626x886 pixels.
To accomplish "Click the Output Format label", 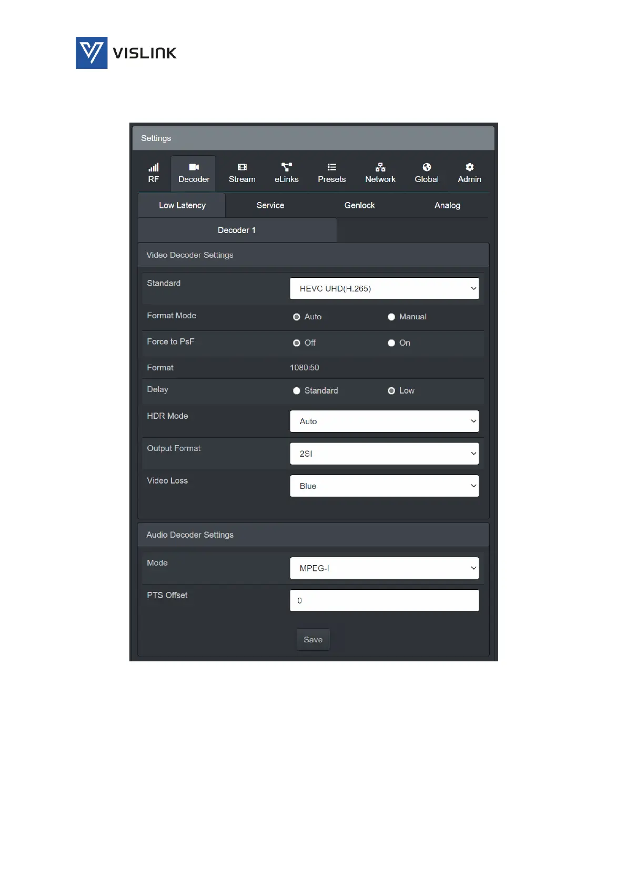I will [x=174, y=448].
